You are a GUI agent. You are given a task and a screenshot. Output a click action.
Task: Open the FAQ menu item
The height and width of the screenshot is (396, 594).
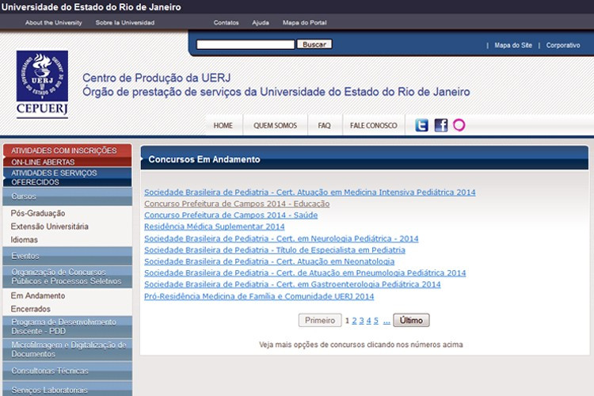(324, 125)
